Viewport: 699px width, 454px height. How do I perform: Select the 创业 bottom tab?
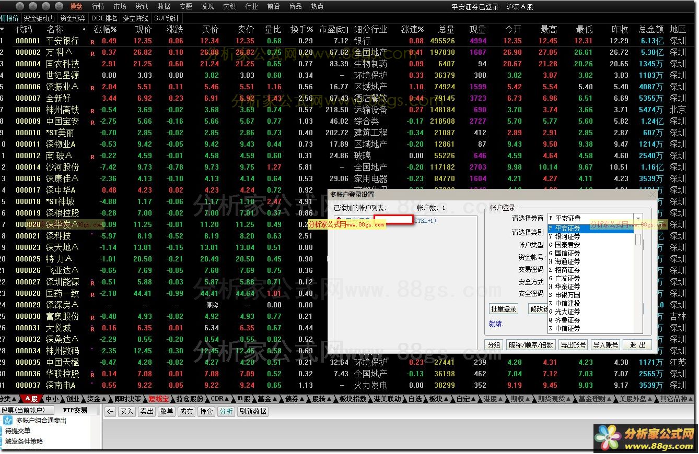(x=74, y=399)
